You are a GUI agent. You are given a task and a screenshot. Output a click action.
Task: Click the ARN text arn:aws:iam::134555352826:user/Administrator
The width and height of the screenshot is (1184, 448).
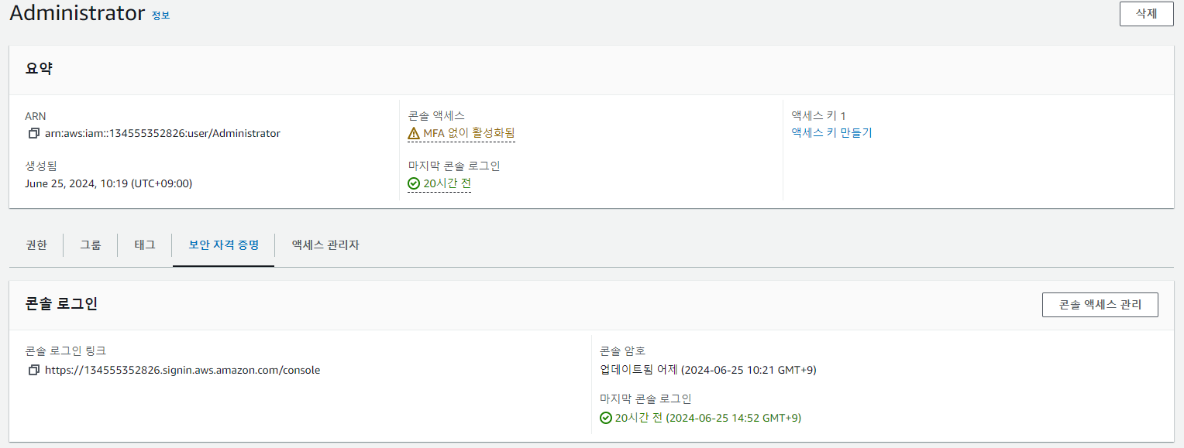pyautogui.click(x=163, y=133)
